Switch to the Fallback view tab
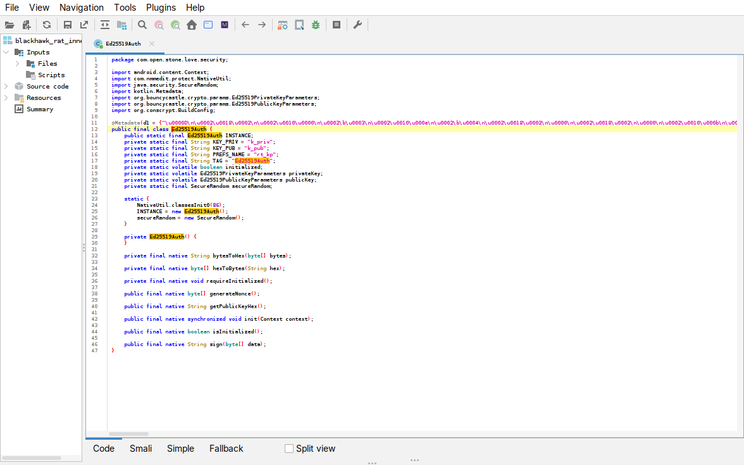 click(x=226, y=449)
